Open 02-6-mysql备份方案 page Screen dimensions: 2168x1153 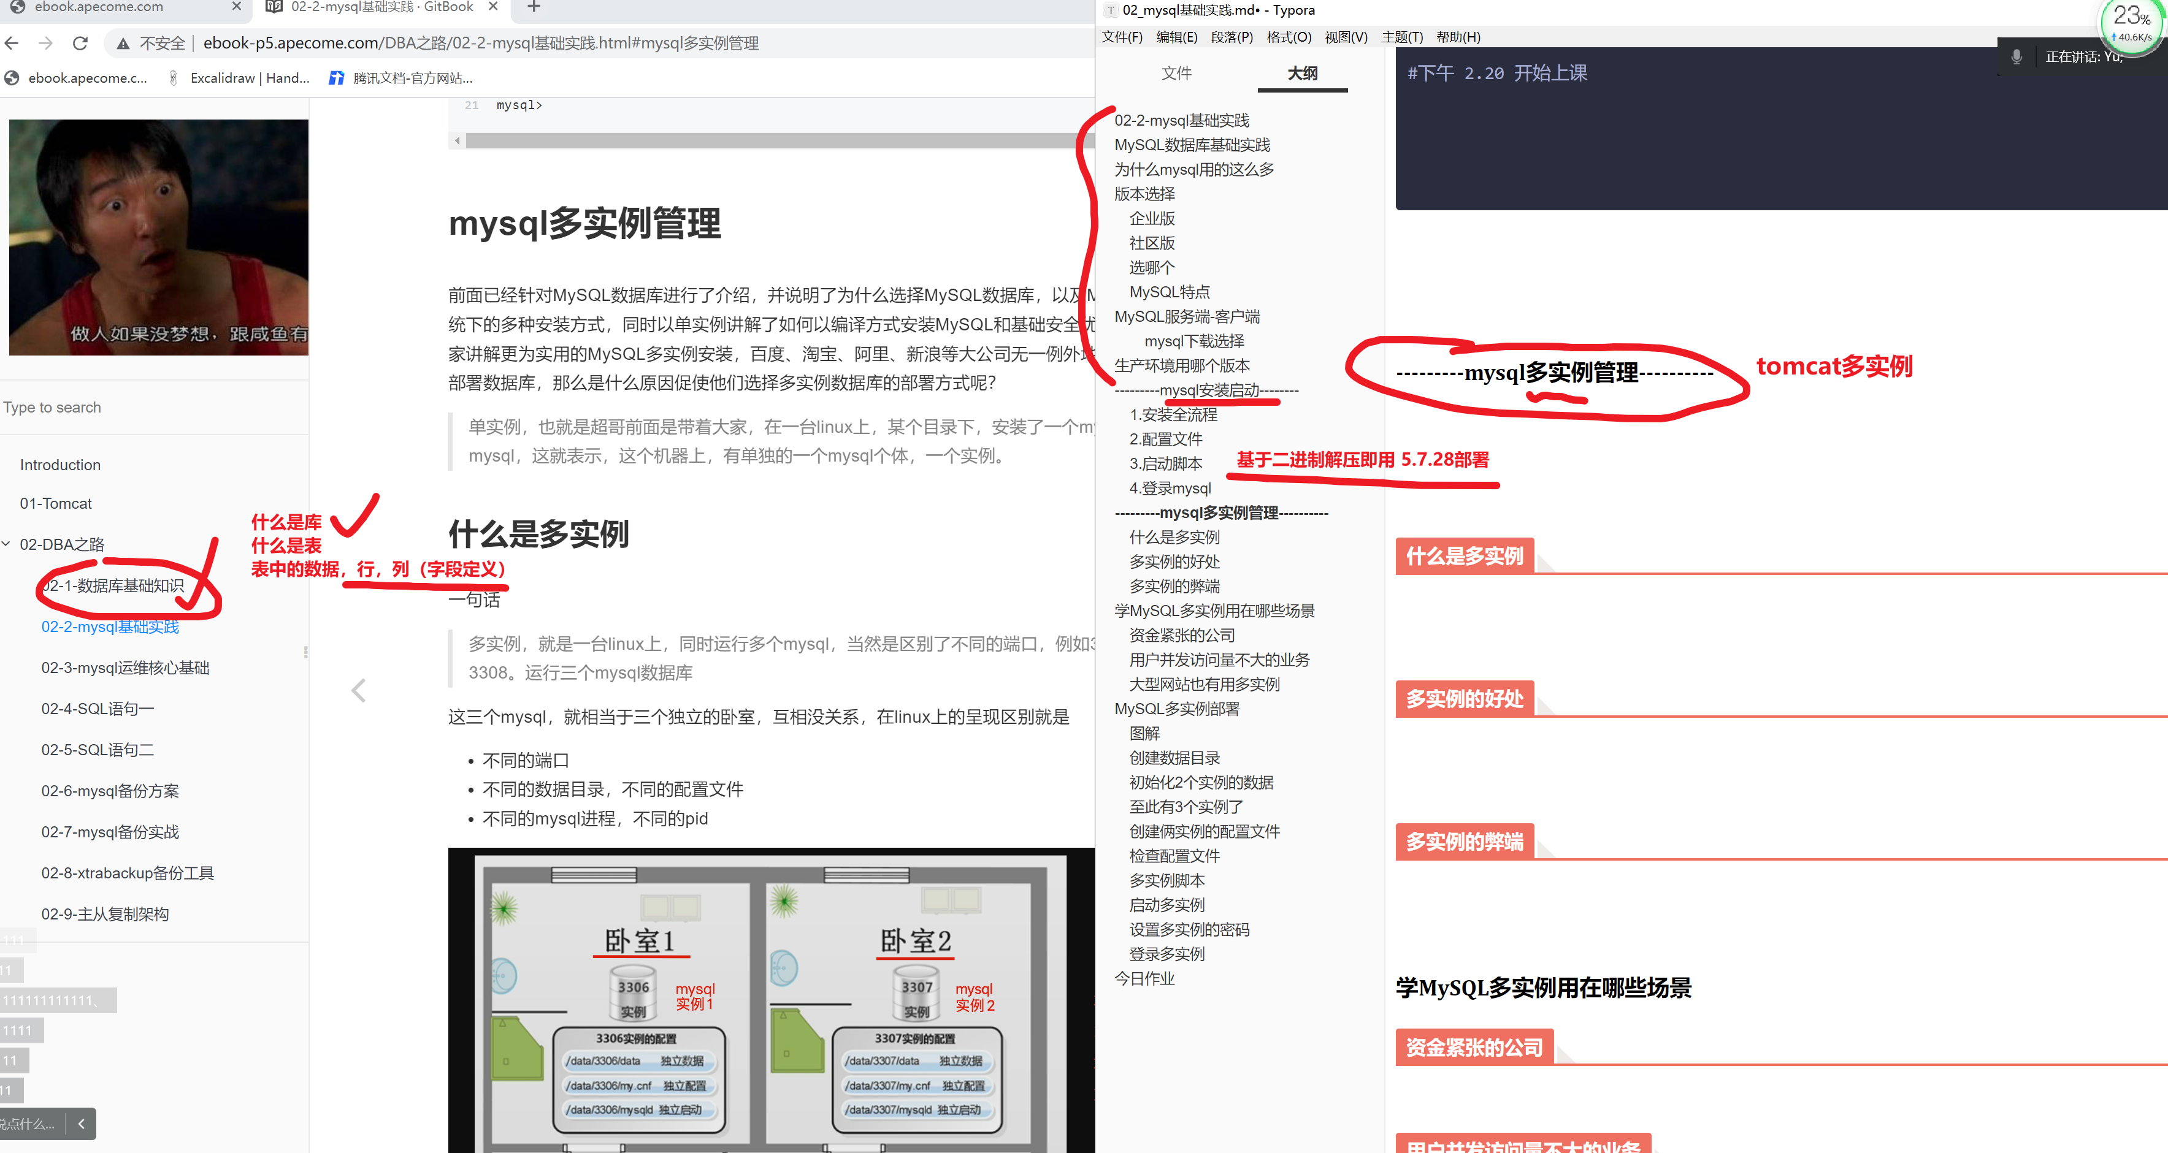tap(110, 791)
